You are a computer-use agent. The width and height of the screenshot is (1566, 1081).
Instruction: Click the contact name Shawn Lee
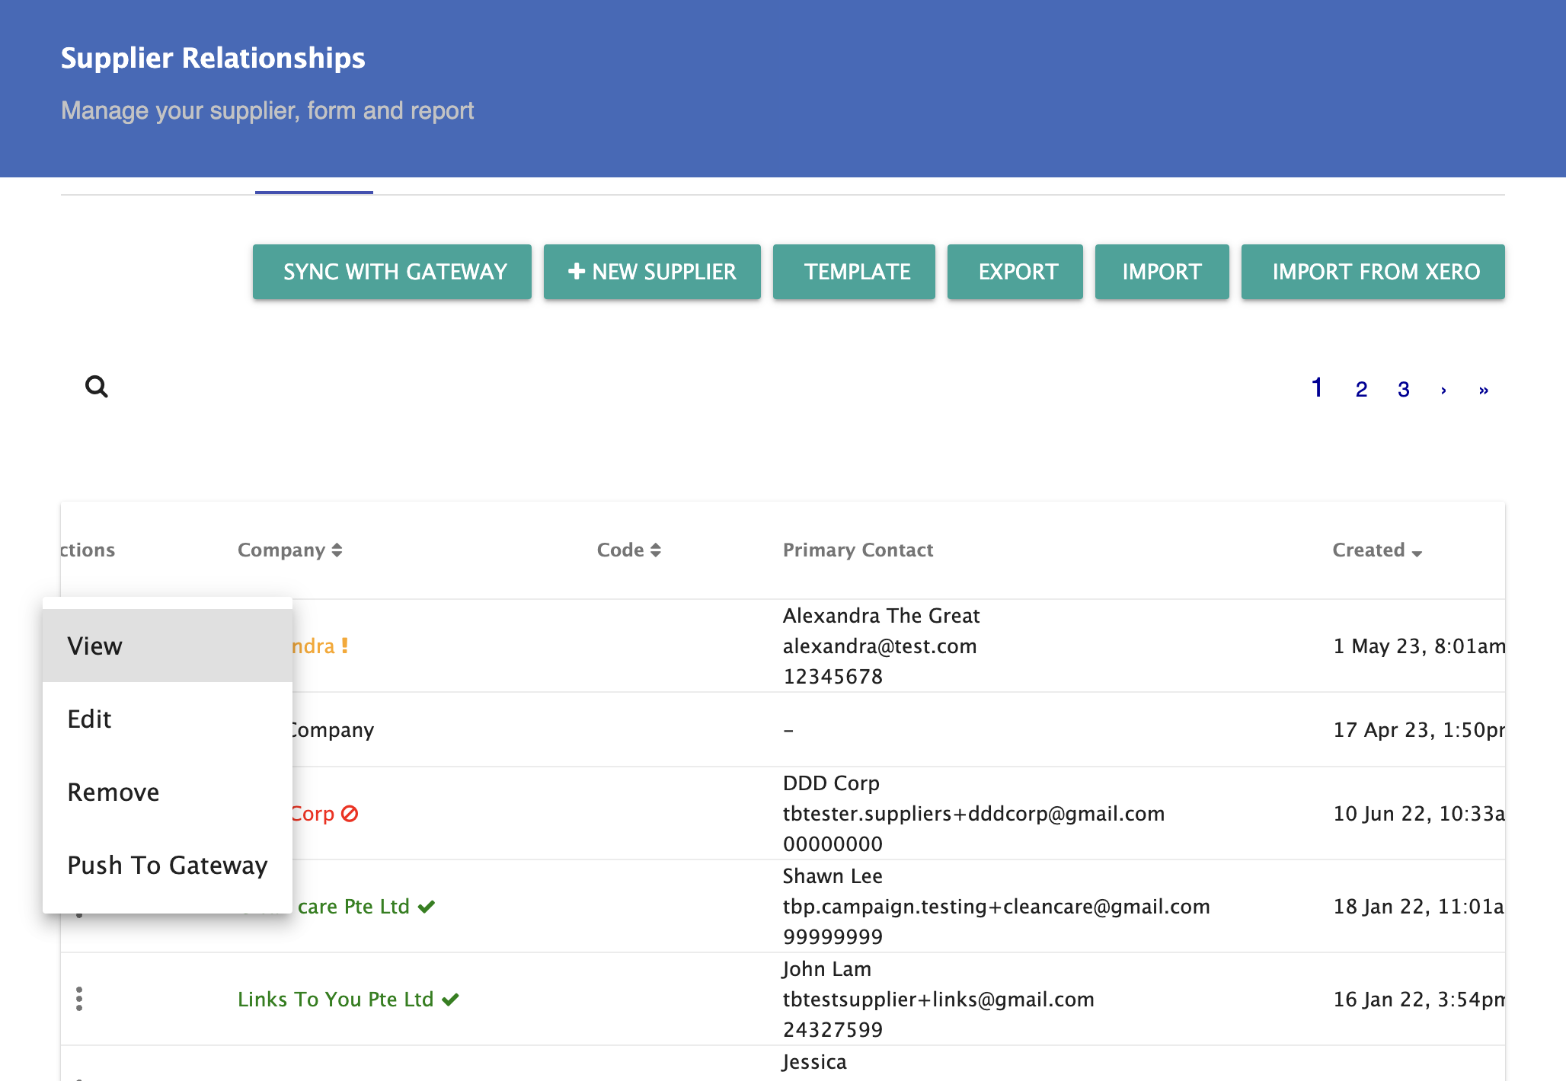click(x=833, y=875)
